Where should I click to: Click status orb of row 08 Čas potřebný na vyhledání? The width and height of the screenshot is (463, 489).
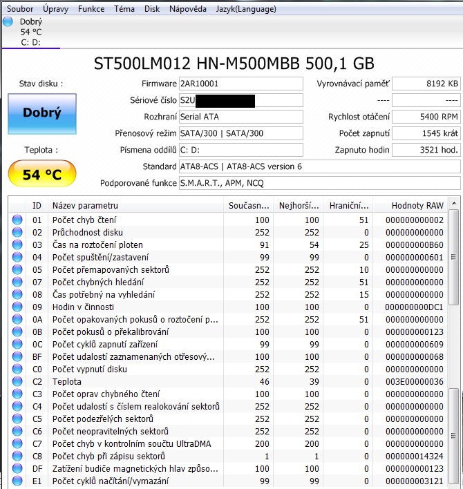click(17, 294)
